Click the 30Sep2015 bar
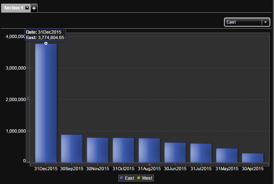 72,149
